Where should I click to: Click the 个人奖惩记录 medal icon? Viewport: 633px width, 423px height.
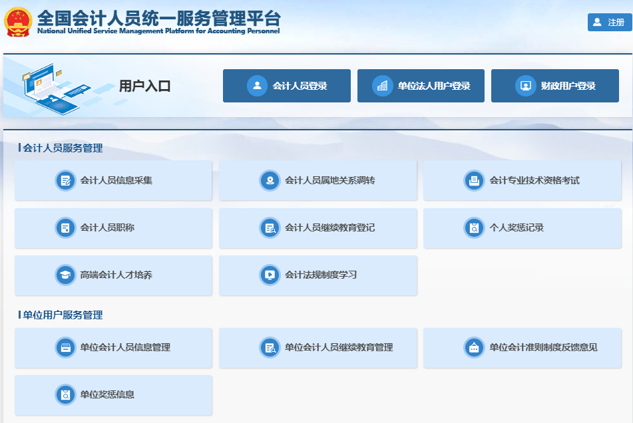[474, 227]
